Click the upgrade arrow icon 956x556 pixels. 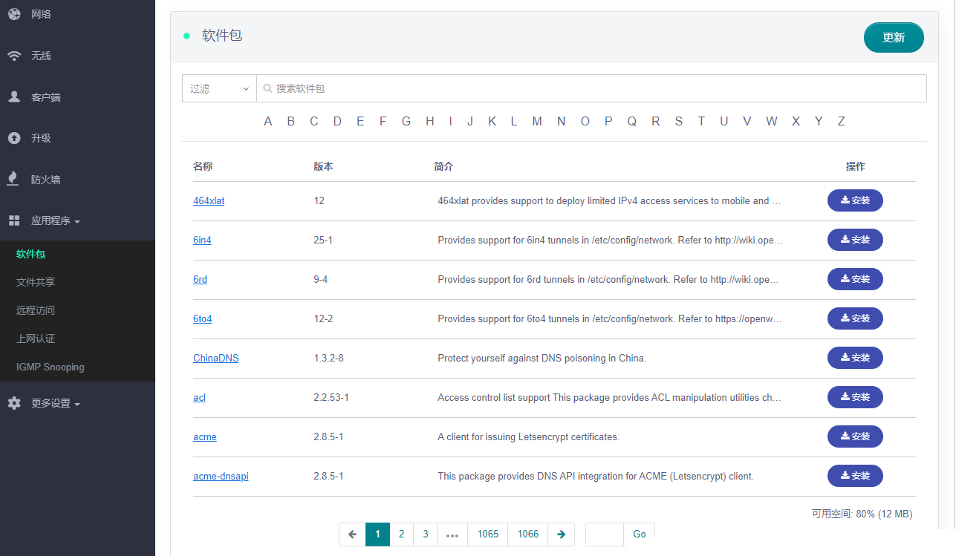click(x=14, y=138)
